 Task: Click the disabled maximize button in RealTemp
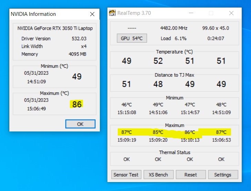click(211, 13)
